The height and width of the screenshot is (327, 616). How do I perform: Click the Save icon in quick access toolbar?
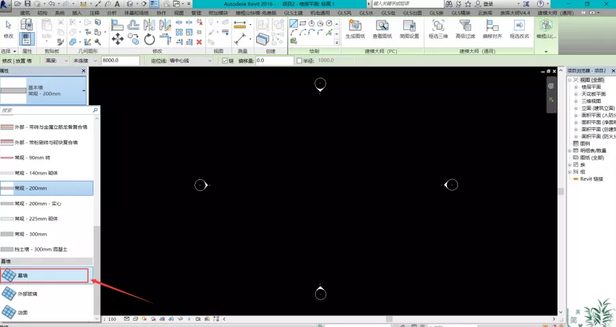point(27,4)
